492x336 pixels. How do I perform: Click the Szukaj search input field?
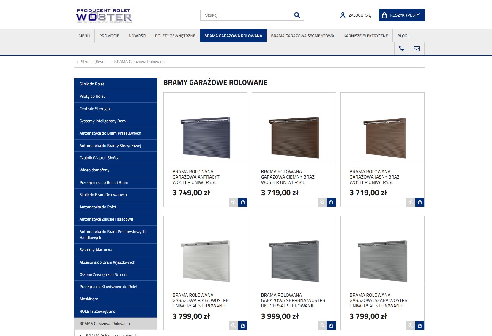[247, 15]
